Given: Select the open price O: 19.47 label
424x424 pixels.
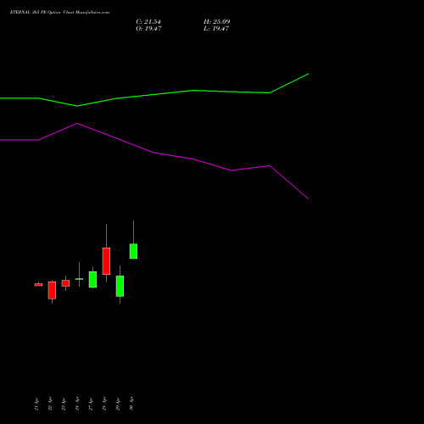Looking at the screenshot, I should 148,29.
